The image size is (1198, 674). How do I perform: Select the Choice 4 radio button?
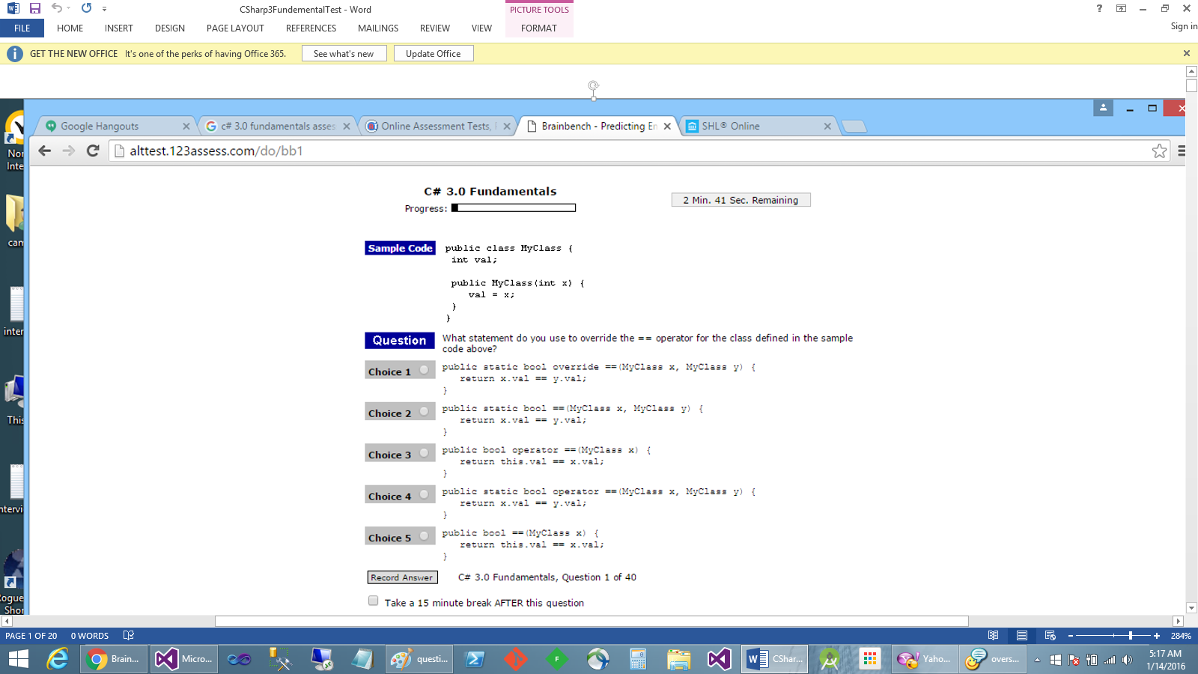[424, 494]
